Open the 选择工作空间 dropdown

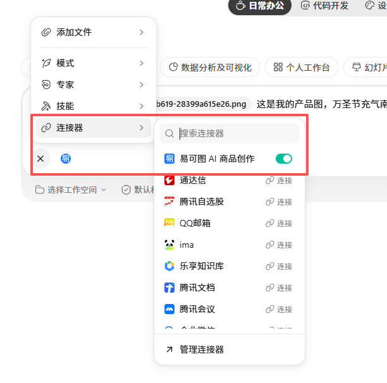pos(71,190)
